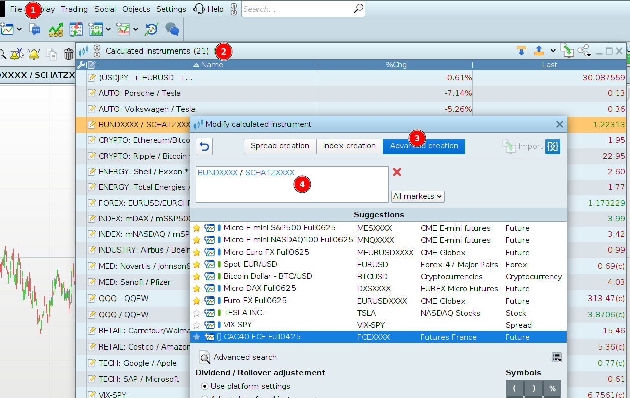Screen dimensions: 630x398
Task: Toggle favorite star for Bitcoin Dollar - BTC/USD
Action: point(197,277)
